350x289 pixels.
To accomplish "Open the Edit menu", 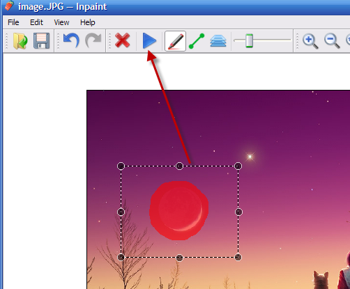I will [x=36, y=22].
